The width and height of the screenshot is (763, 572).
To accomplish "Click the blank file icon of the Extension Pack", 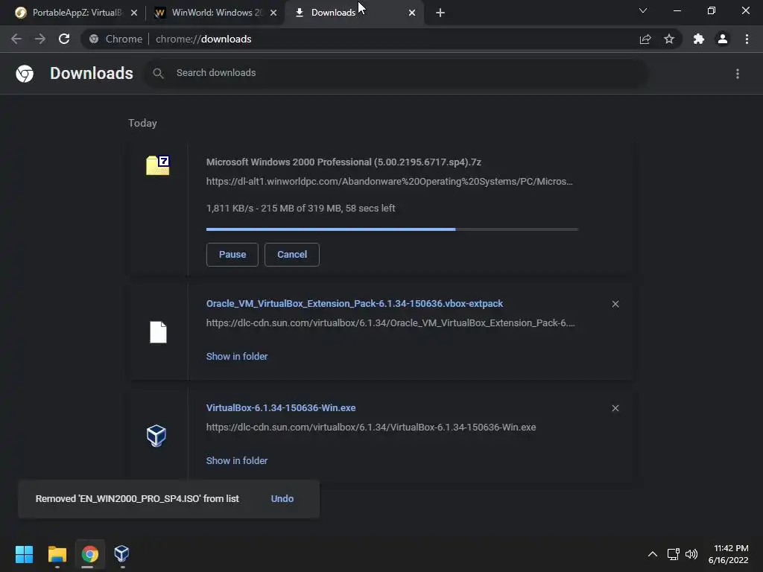I will pyautogui.click(x=158, y=332).
